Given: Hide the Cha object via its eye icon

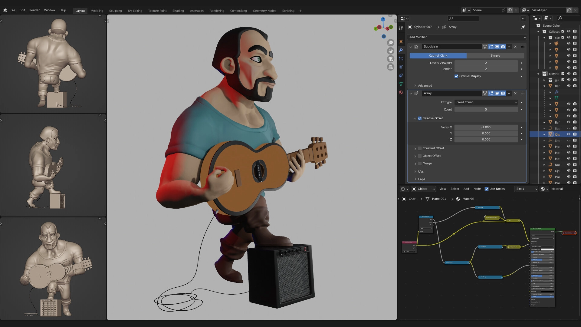Looking at the screenshot, I should click(x=569, y=134).
